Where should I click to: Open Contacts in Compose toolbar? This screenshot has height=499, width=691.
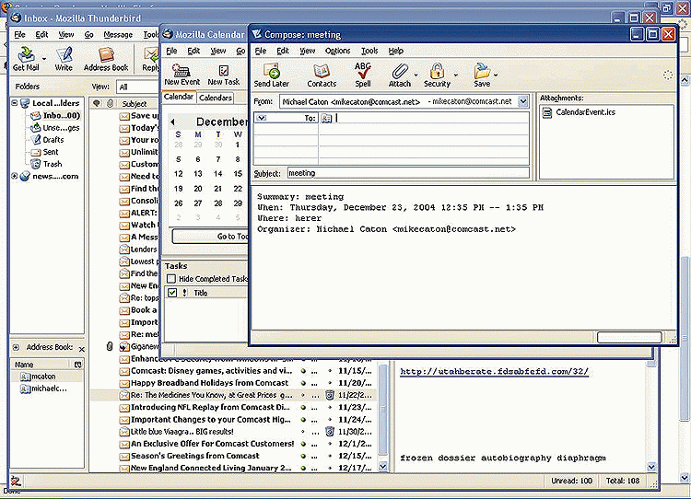click(322, 74)
